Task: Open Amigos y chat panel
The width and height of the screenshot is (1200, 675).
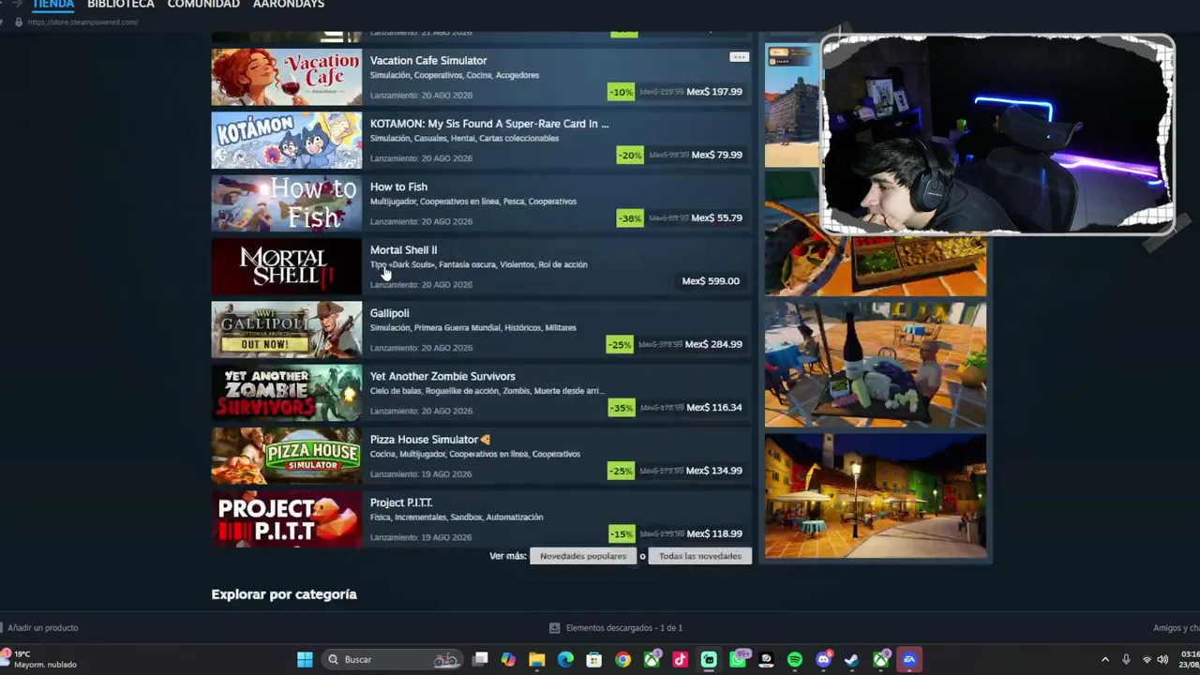Action: click(x=1177, y=628)
